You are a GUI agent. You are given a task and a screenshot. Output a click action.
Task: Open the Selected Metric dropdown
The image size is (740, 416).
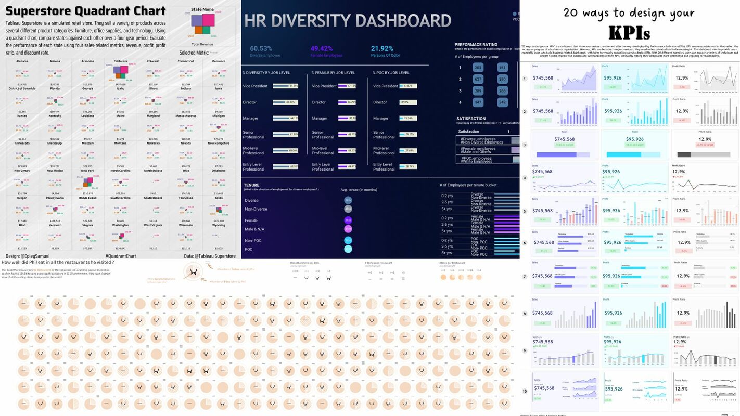[214, 53]
